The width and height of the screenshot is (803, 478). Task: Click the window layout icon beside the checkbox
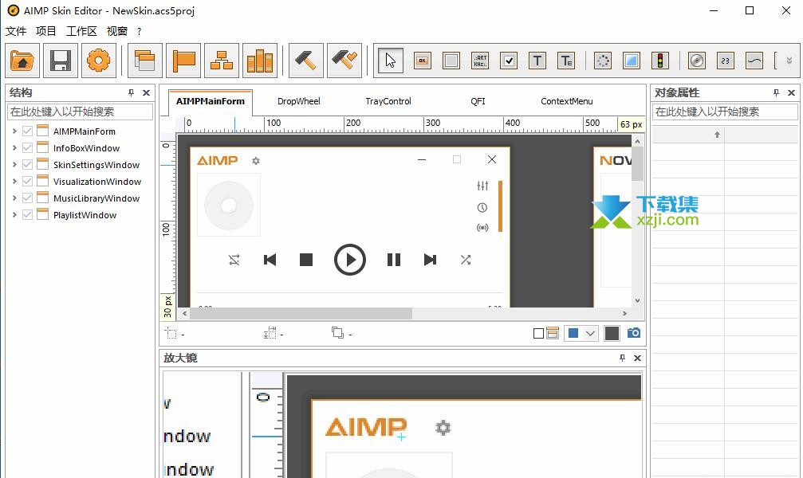[553, 333]
